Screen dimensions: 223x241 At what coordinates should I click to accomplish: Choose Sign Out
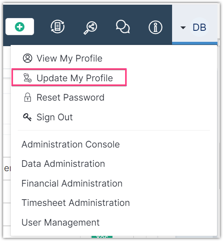(54, 117)
